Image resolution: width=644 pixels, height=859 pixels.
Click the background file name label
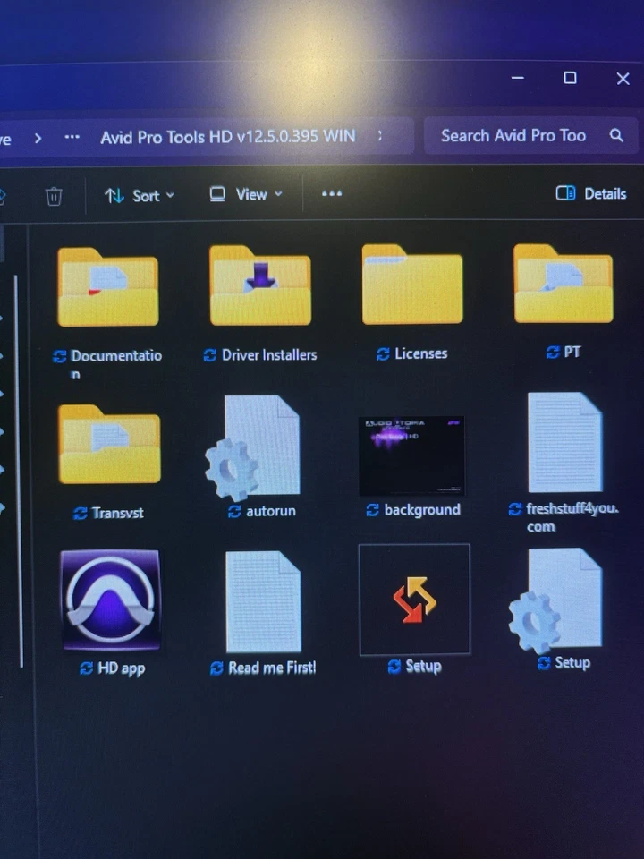422,509
